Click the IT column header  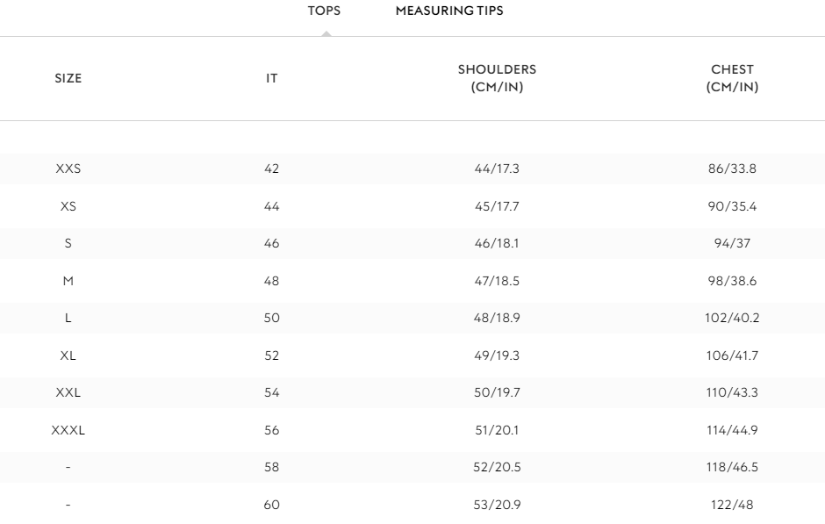[x=272, y=78]
